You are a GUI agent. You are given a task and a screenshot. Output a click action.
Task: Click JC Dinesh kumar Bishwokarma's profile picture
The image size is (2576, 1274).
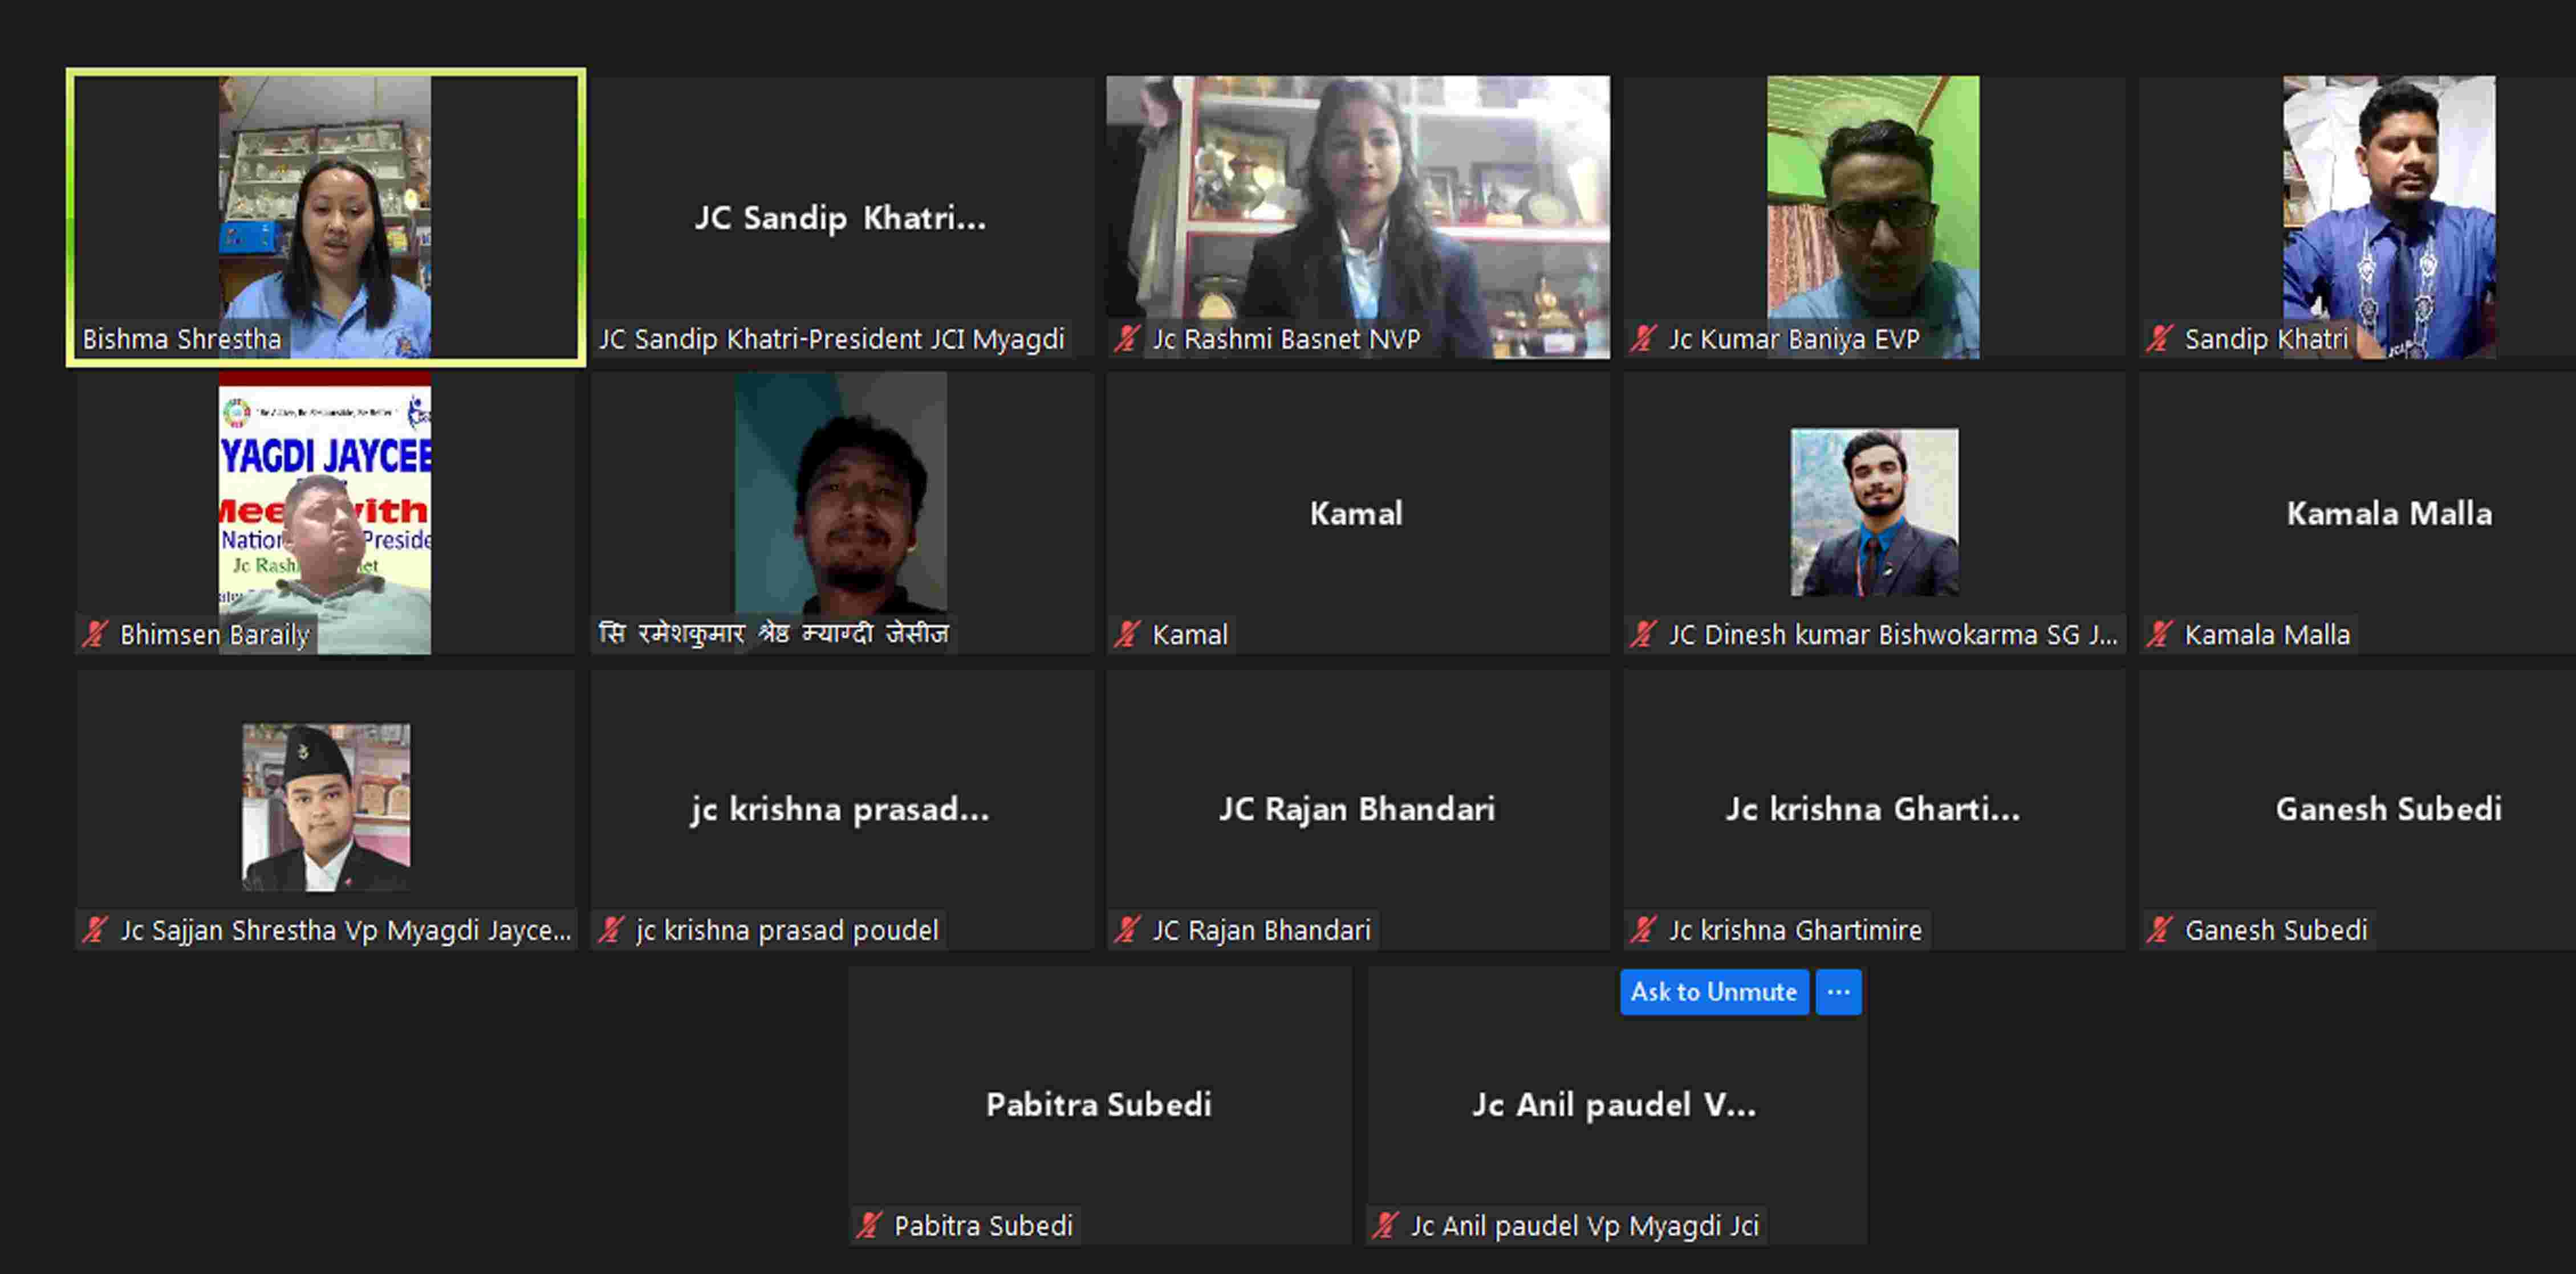1874,512
